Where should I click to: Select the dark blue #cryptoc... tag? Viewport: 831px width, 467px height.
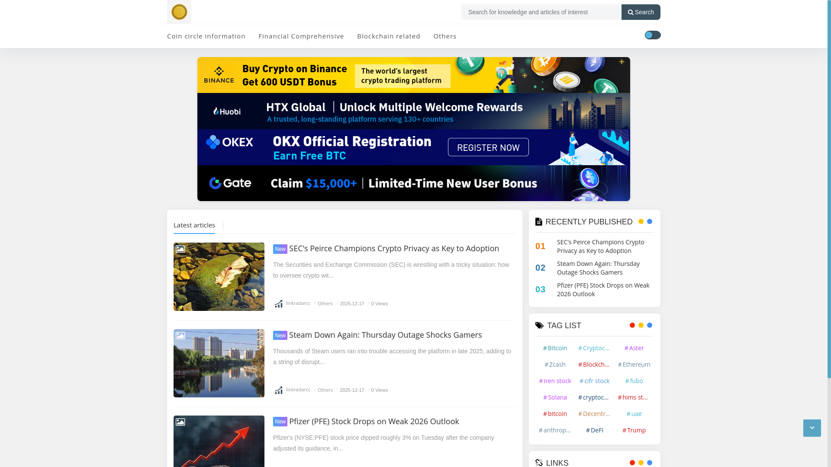[593, 397]
